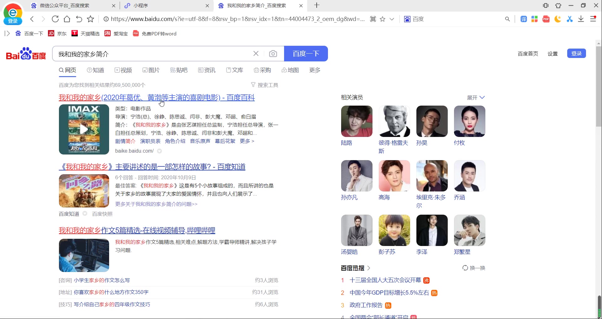Go back to the previous page
The image size is (602, 319).
(x=32, y=19)
